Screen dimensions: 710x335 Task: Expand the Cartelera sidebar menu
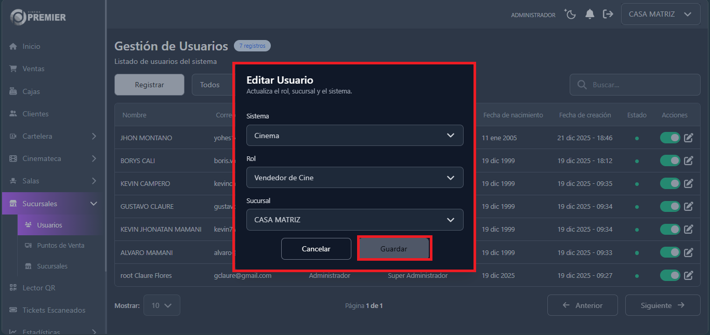[x=52, y=136]
